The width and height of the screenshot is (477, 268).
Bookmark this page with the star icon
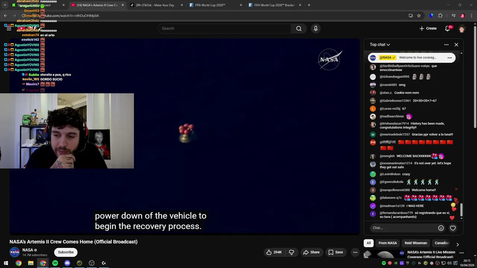419,16
